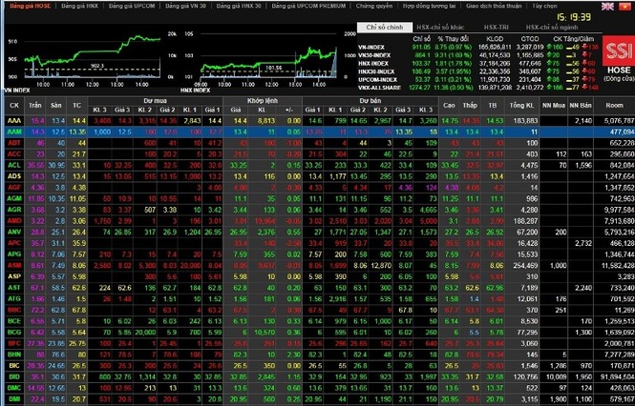635x406 pixels.
Task: Open the Bảng giá UPCOM PREMIUM tab
Action: pos(308,6)
